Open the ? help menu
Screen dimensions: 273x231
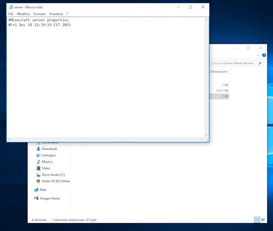(67, 14)
